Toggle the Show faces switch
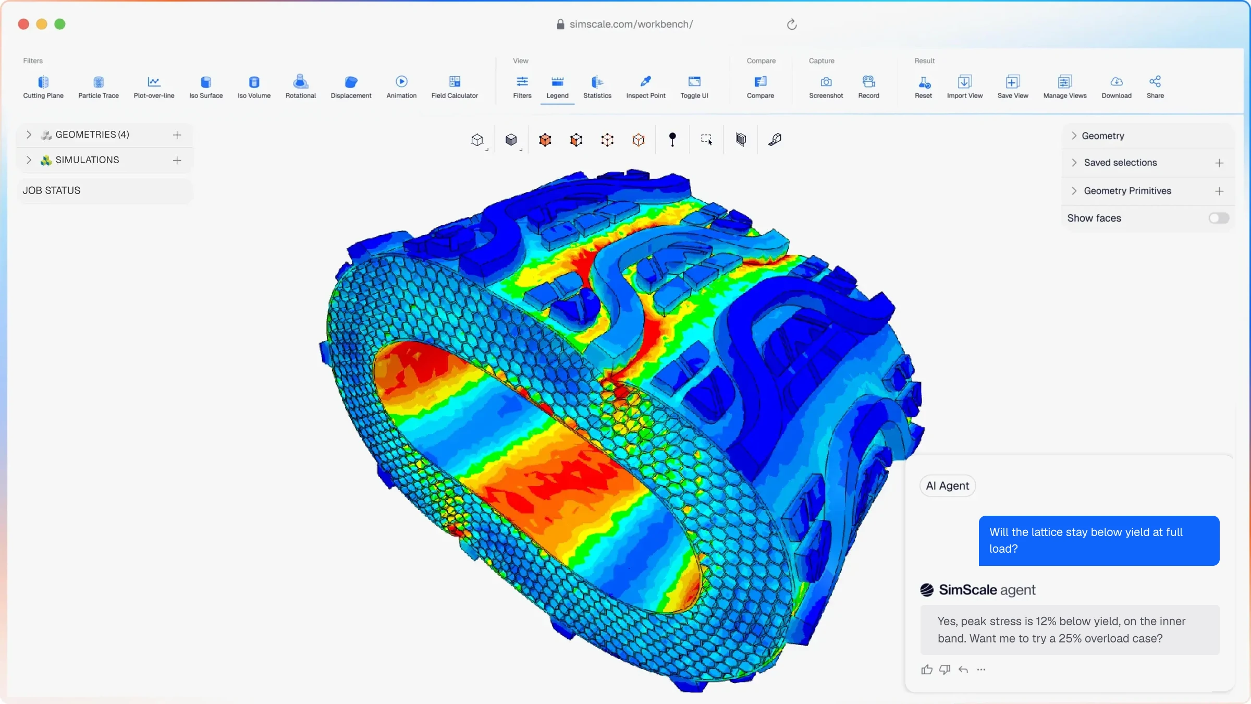The height and width of the screenshot is (704, 1251). click(1219, 218)
